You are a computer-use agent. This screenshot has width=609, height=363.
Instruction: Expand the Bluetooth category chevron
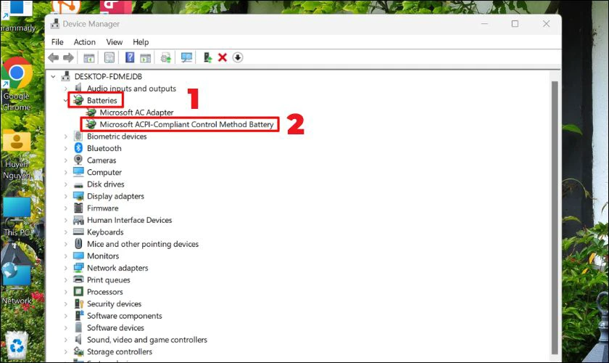click(x=66, y=148)
